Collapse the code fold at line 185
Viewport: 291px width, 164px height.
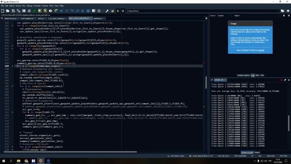[12, 26]
